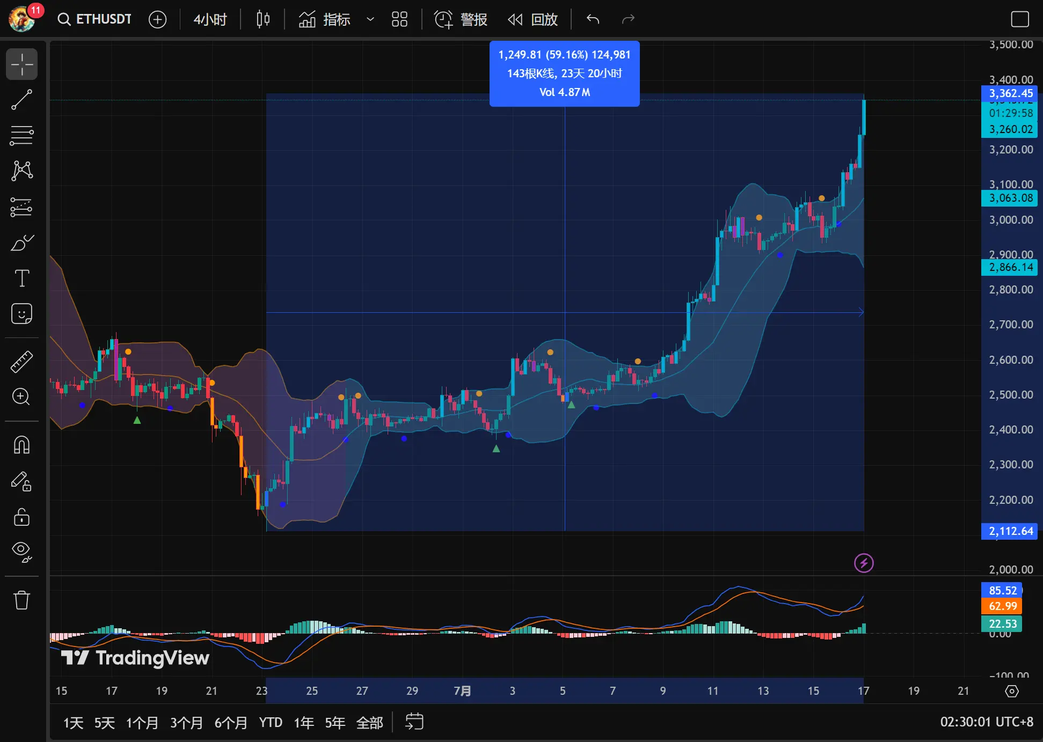Click the measurement info box showing 1,249.81 (59.16%)
The image size is (1043, 742).
pyautogui.click(x=564, y=74)
